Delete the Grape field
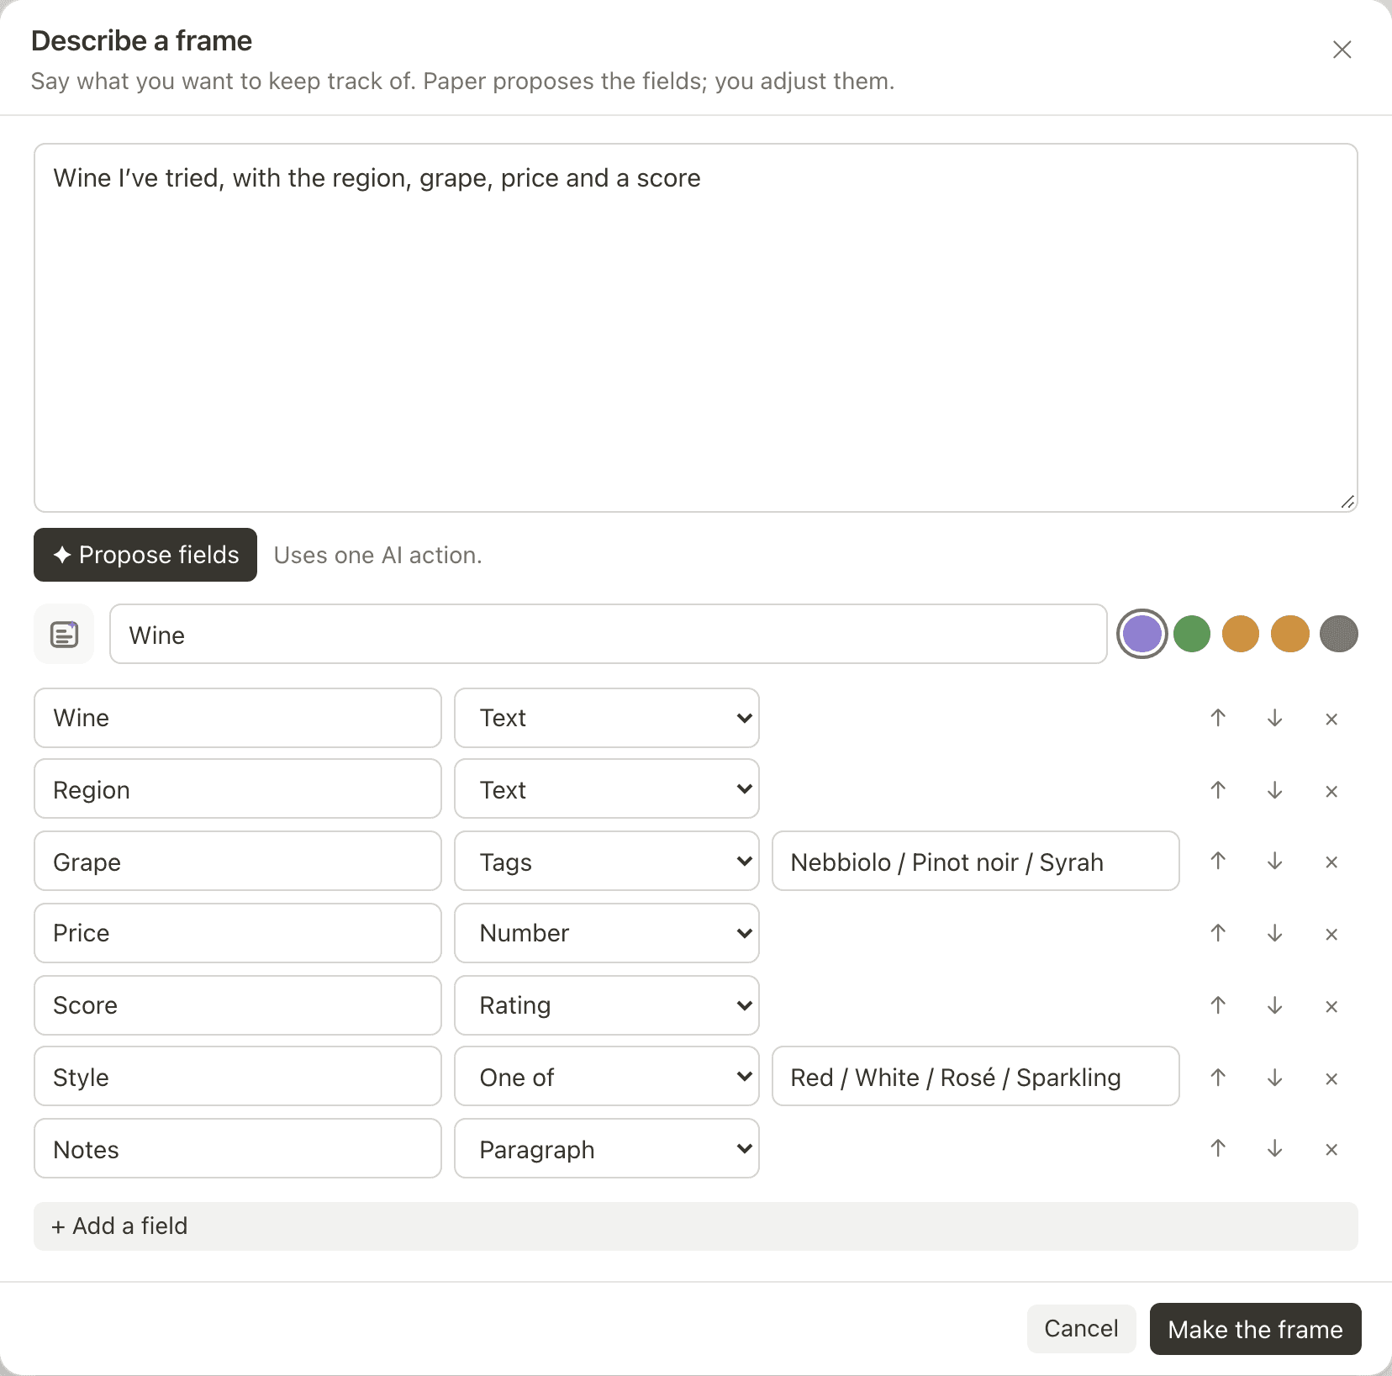Viewport: 1392px width, 1376px height. point(1331,862)
